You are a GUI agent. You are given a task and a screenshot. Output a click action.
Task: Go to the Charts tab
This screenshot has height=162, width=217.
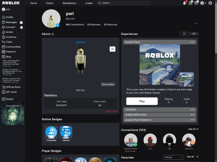click(50, 3)
